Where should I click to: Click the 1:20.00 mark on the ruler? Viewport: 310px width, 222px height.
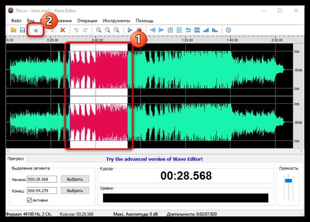pos(187,40)
